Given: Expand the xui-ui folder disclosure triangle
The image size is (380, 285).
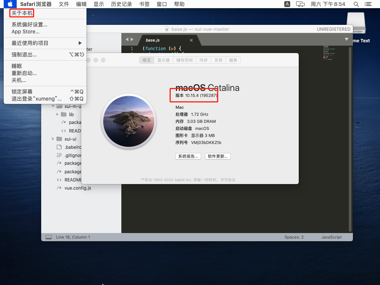Looking at the screenshot, I should (53, 139).
